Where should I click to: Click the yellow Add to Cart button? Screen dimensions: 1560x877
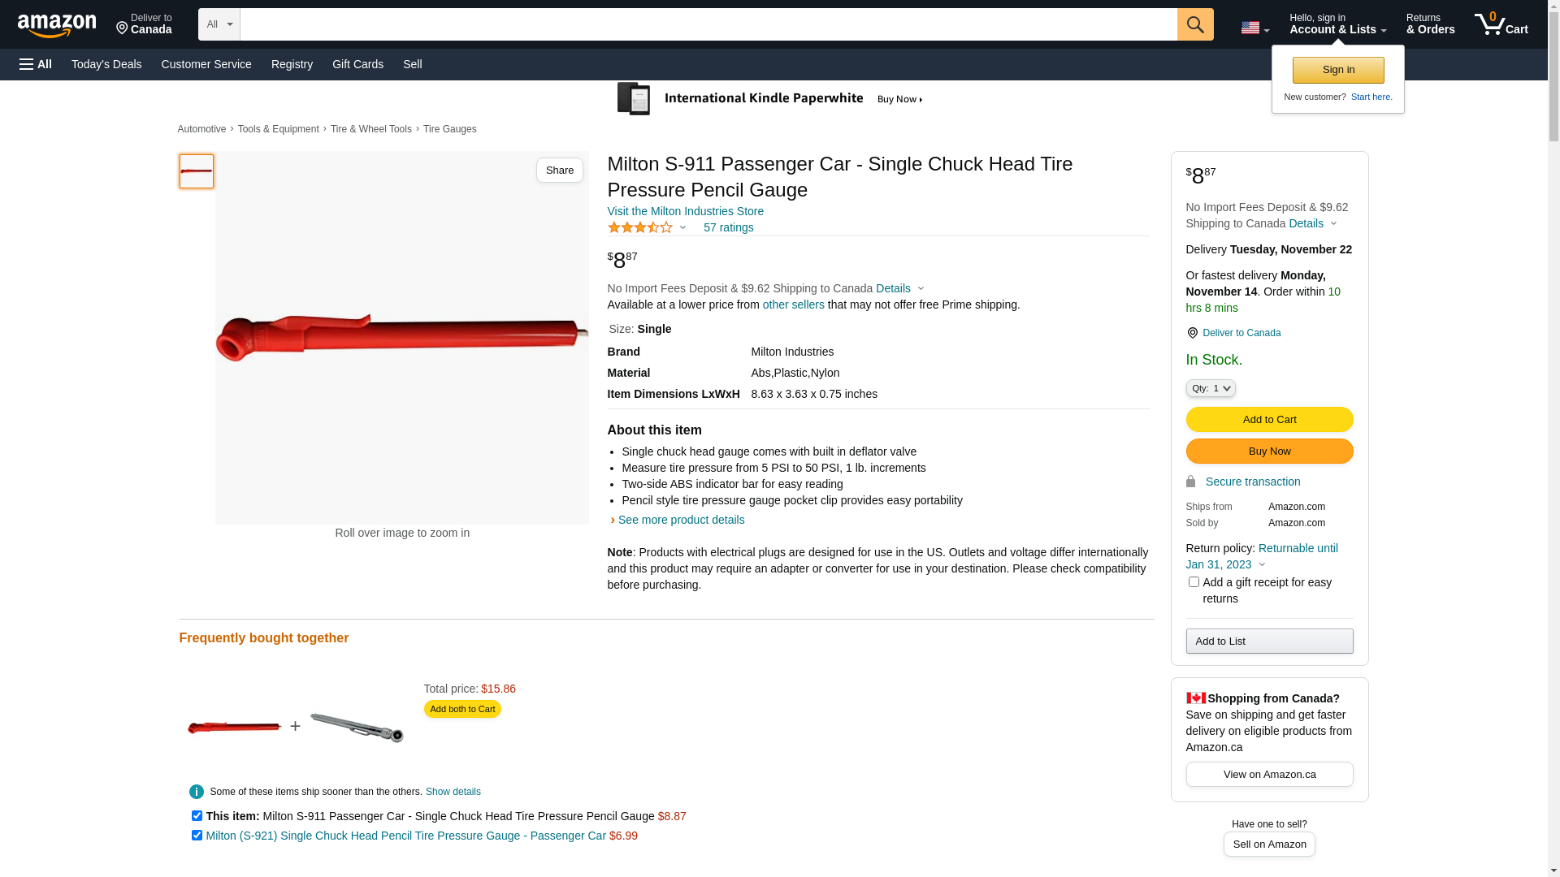(1268, 420)
